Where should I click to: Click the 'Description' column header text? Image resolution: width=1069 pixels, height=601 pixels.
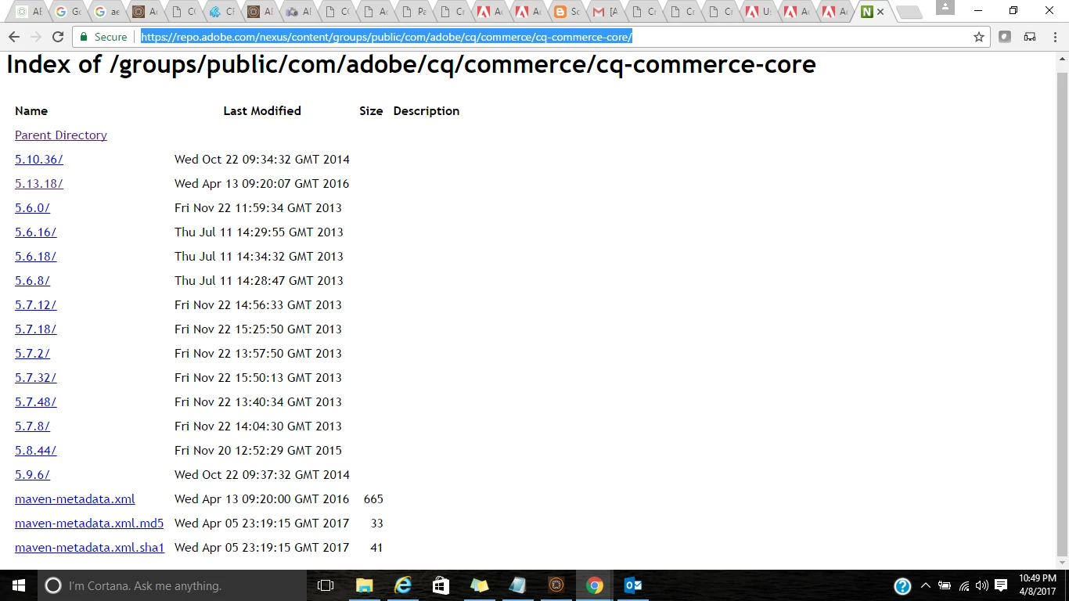pyautogui.click(x=427, y=111)
